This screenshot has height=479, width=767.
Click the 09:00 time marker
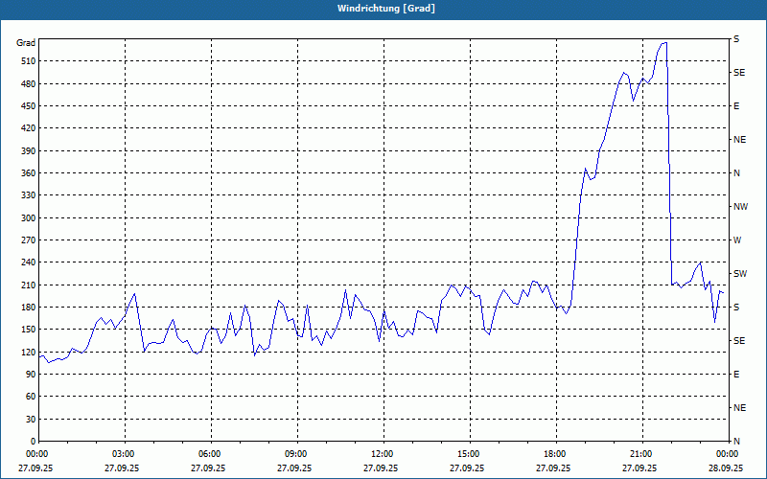[x=296, y=453]
